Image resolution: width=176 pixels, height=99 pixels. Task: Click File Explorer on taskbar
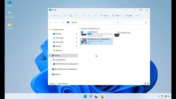click(102, 96)
